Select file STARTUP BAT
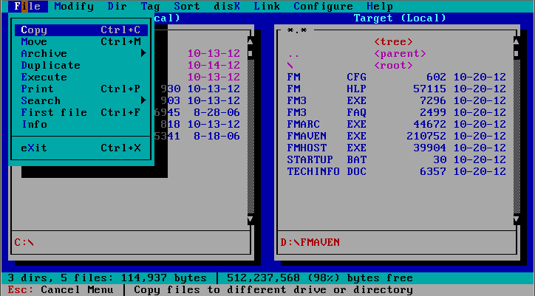Viewport: 535px width, 296px height. [396, 159]
